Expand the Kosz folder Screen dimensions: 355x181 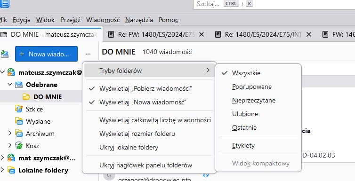coord(10,145)
